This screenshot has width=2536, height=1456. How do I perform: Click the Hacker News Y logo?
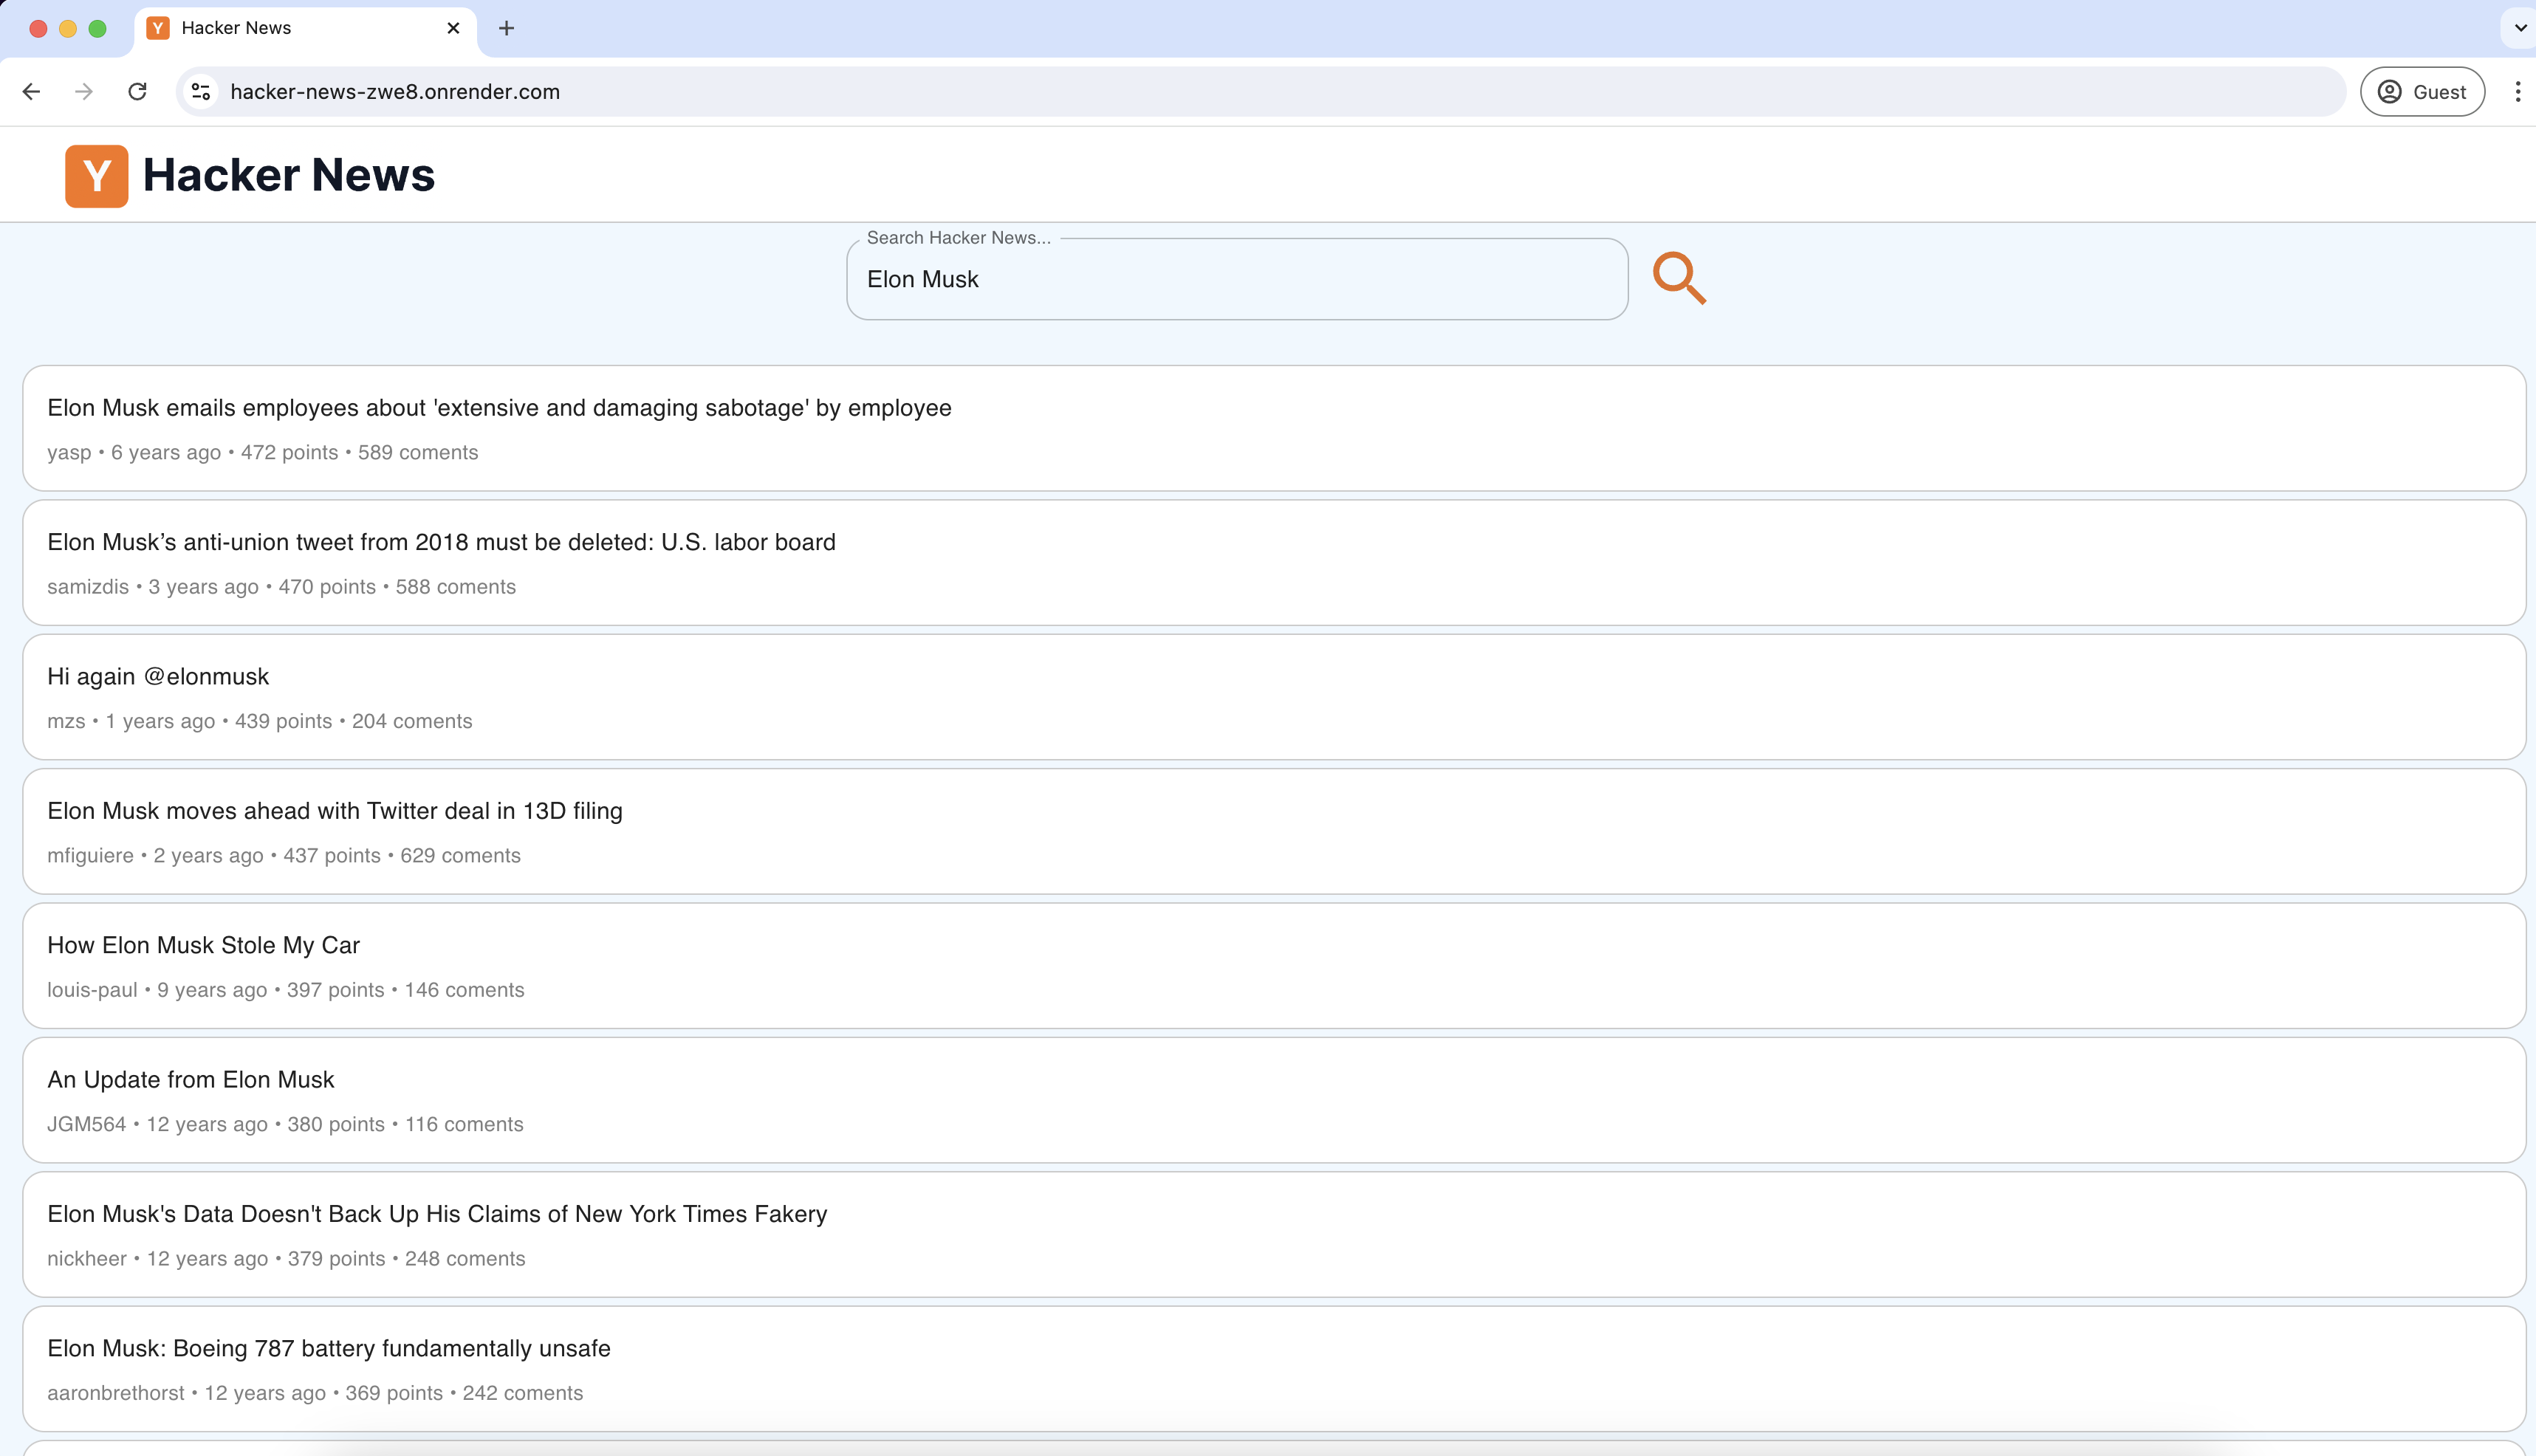(x=97, y=176)
